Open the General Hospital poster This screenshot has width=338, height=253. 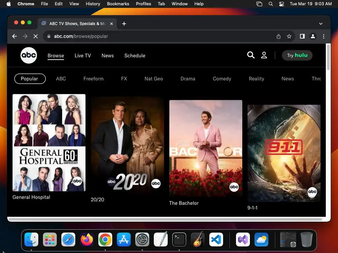click(49, 143)
